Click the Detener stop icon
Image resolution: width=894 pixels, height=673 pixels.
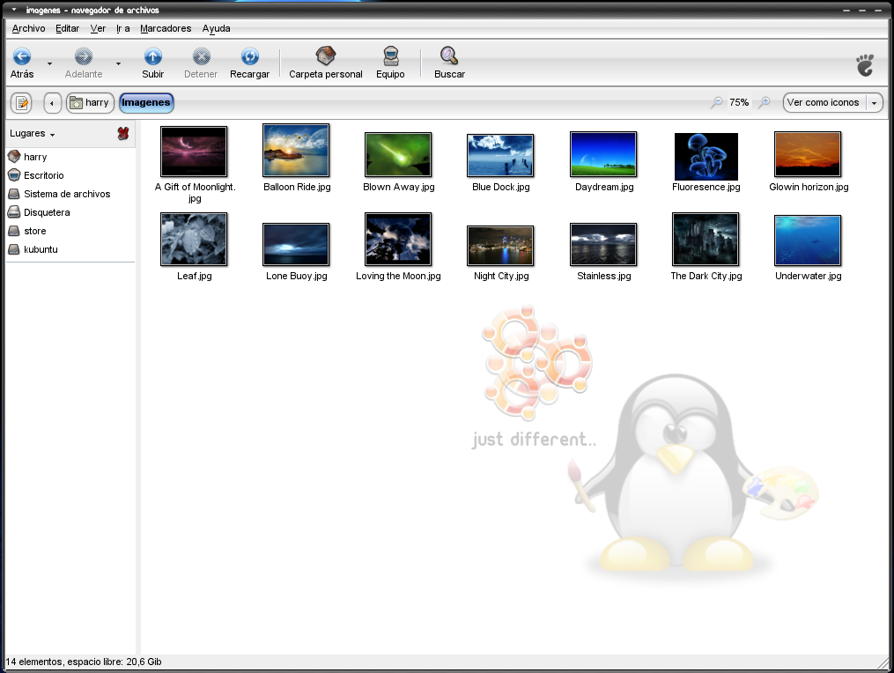click(201, 56)
